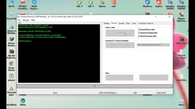Uncheck Read Extended Info checkbox

click(x=139, y=33)
